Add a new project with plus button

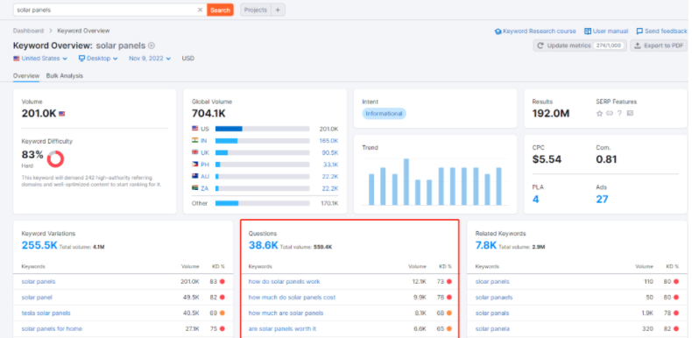point(278,10)
